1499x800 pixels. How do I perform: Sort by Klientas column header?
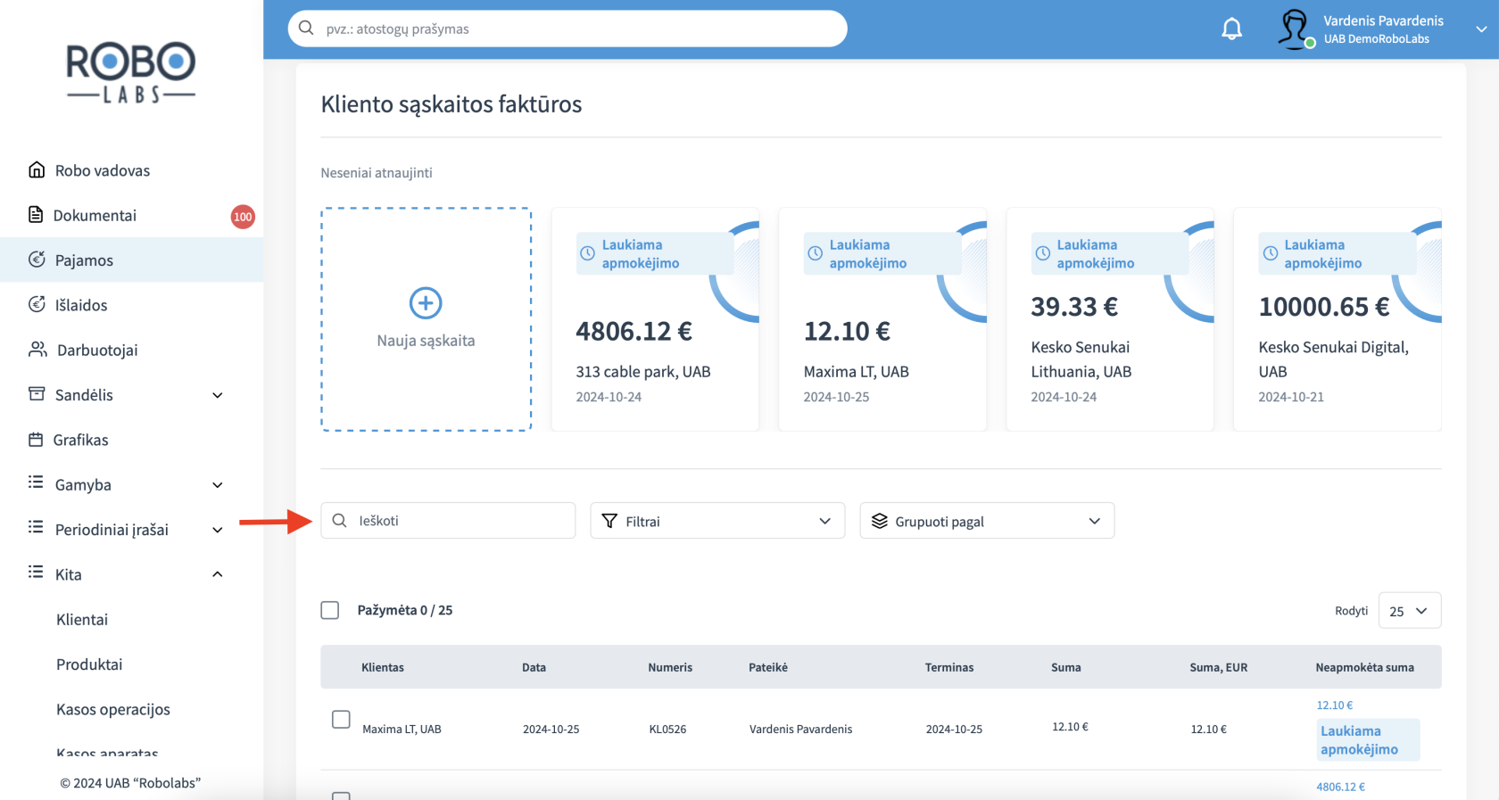coord(383,667)
